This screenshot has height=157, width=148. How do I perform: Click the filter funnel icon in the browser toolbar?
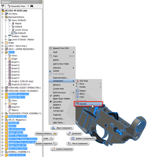click(3, 6)
